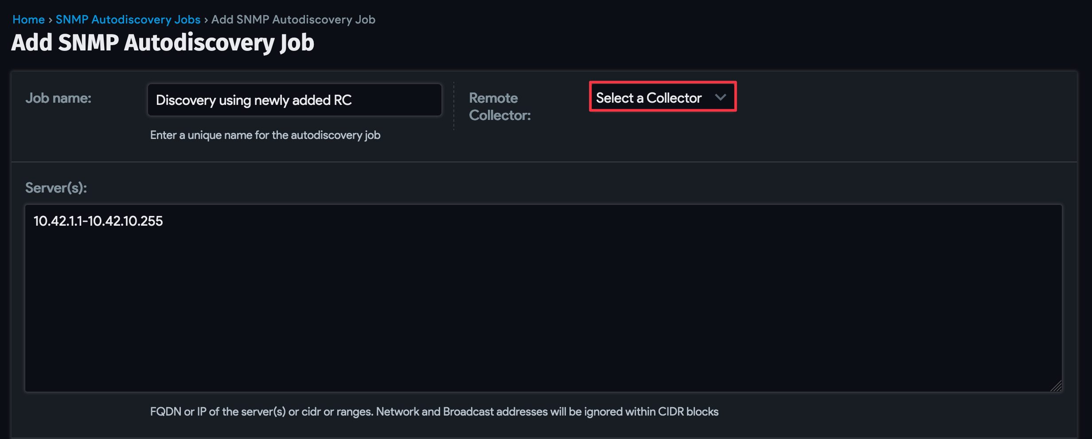Viewport: 1092px width, 439px height.
Task: Click the chevron arrow on the collector selector
Action: [x=721, y=97]
